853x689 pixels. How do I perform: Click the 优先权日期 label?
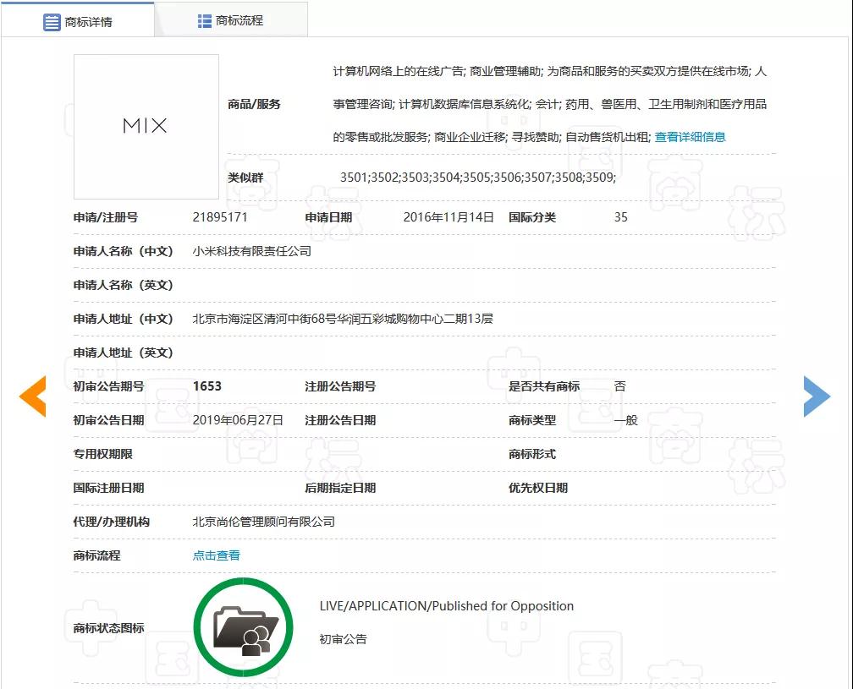click(x=538, y=488)
